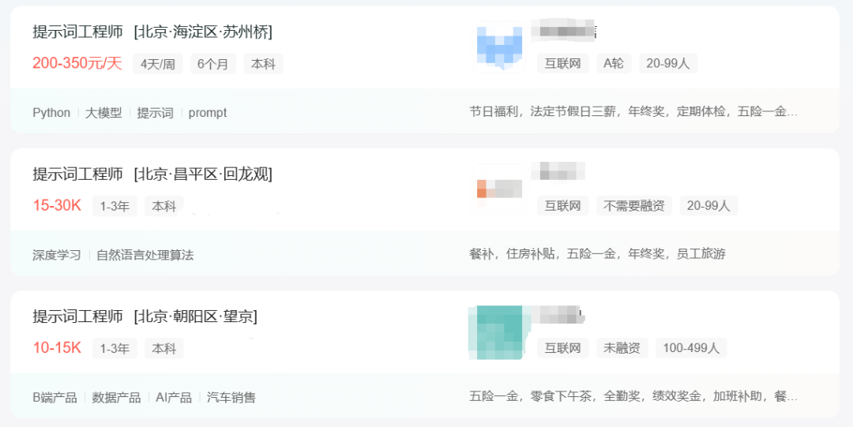Viewport: 853px width, 427px height.
Task: Click the 200-350元/天 salary text
Action: coord(77,64)
